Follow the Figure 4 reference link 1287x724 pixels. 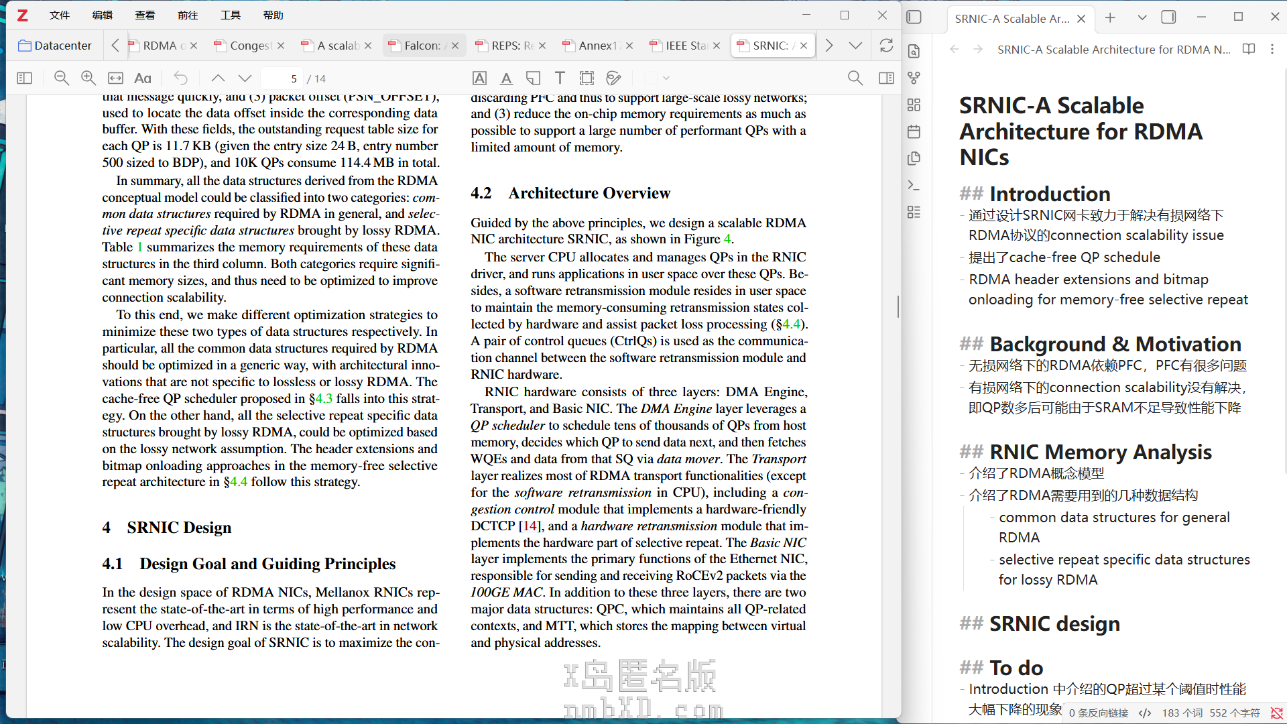click(727, 239)
